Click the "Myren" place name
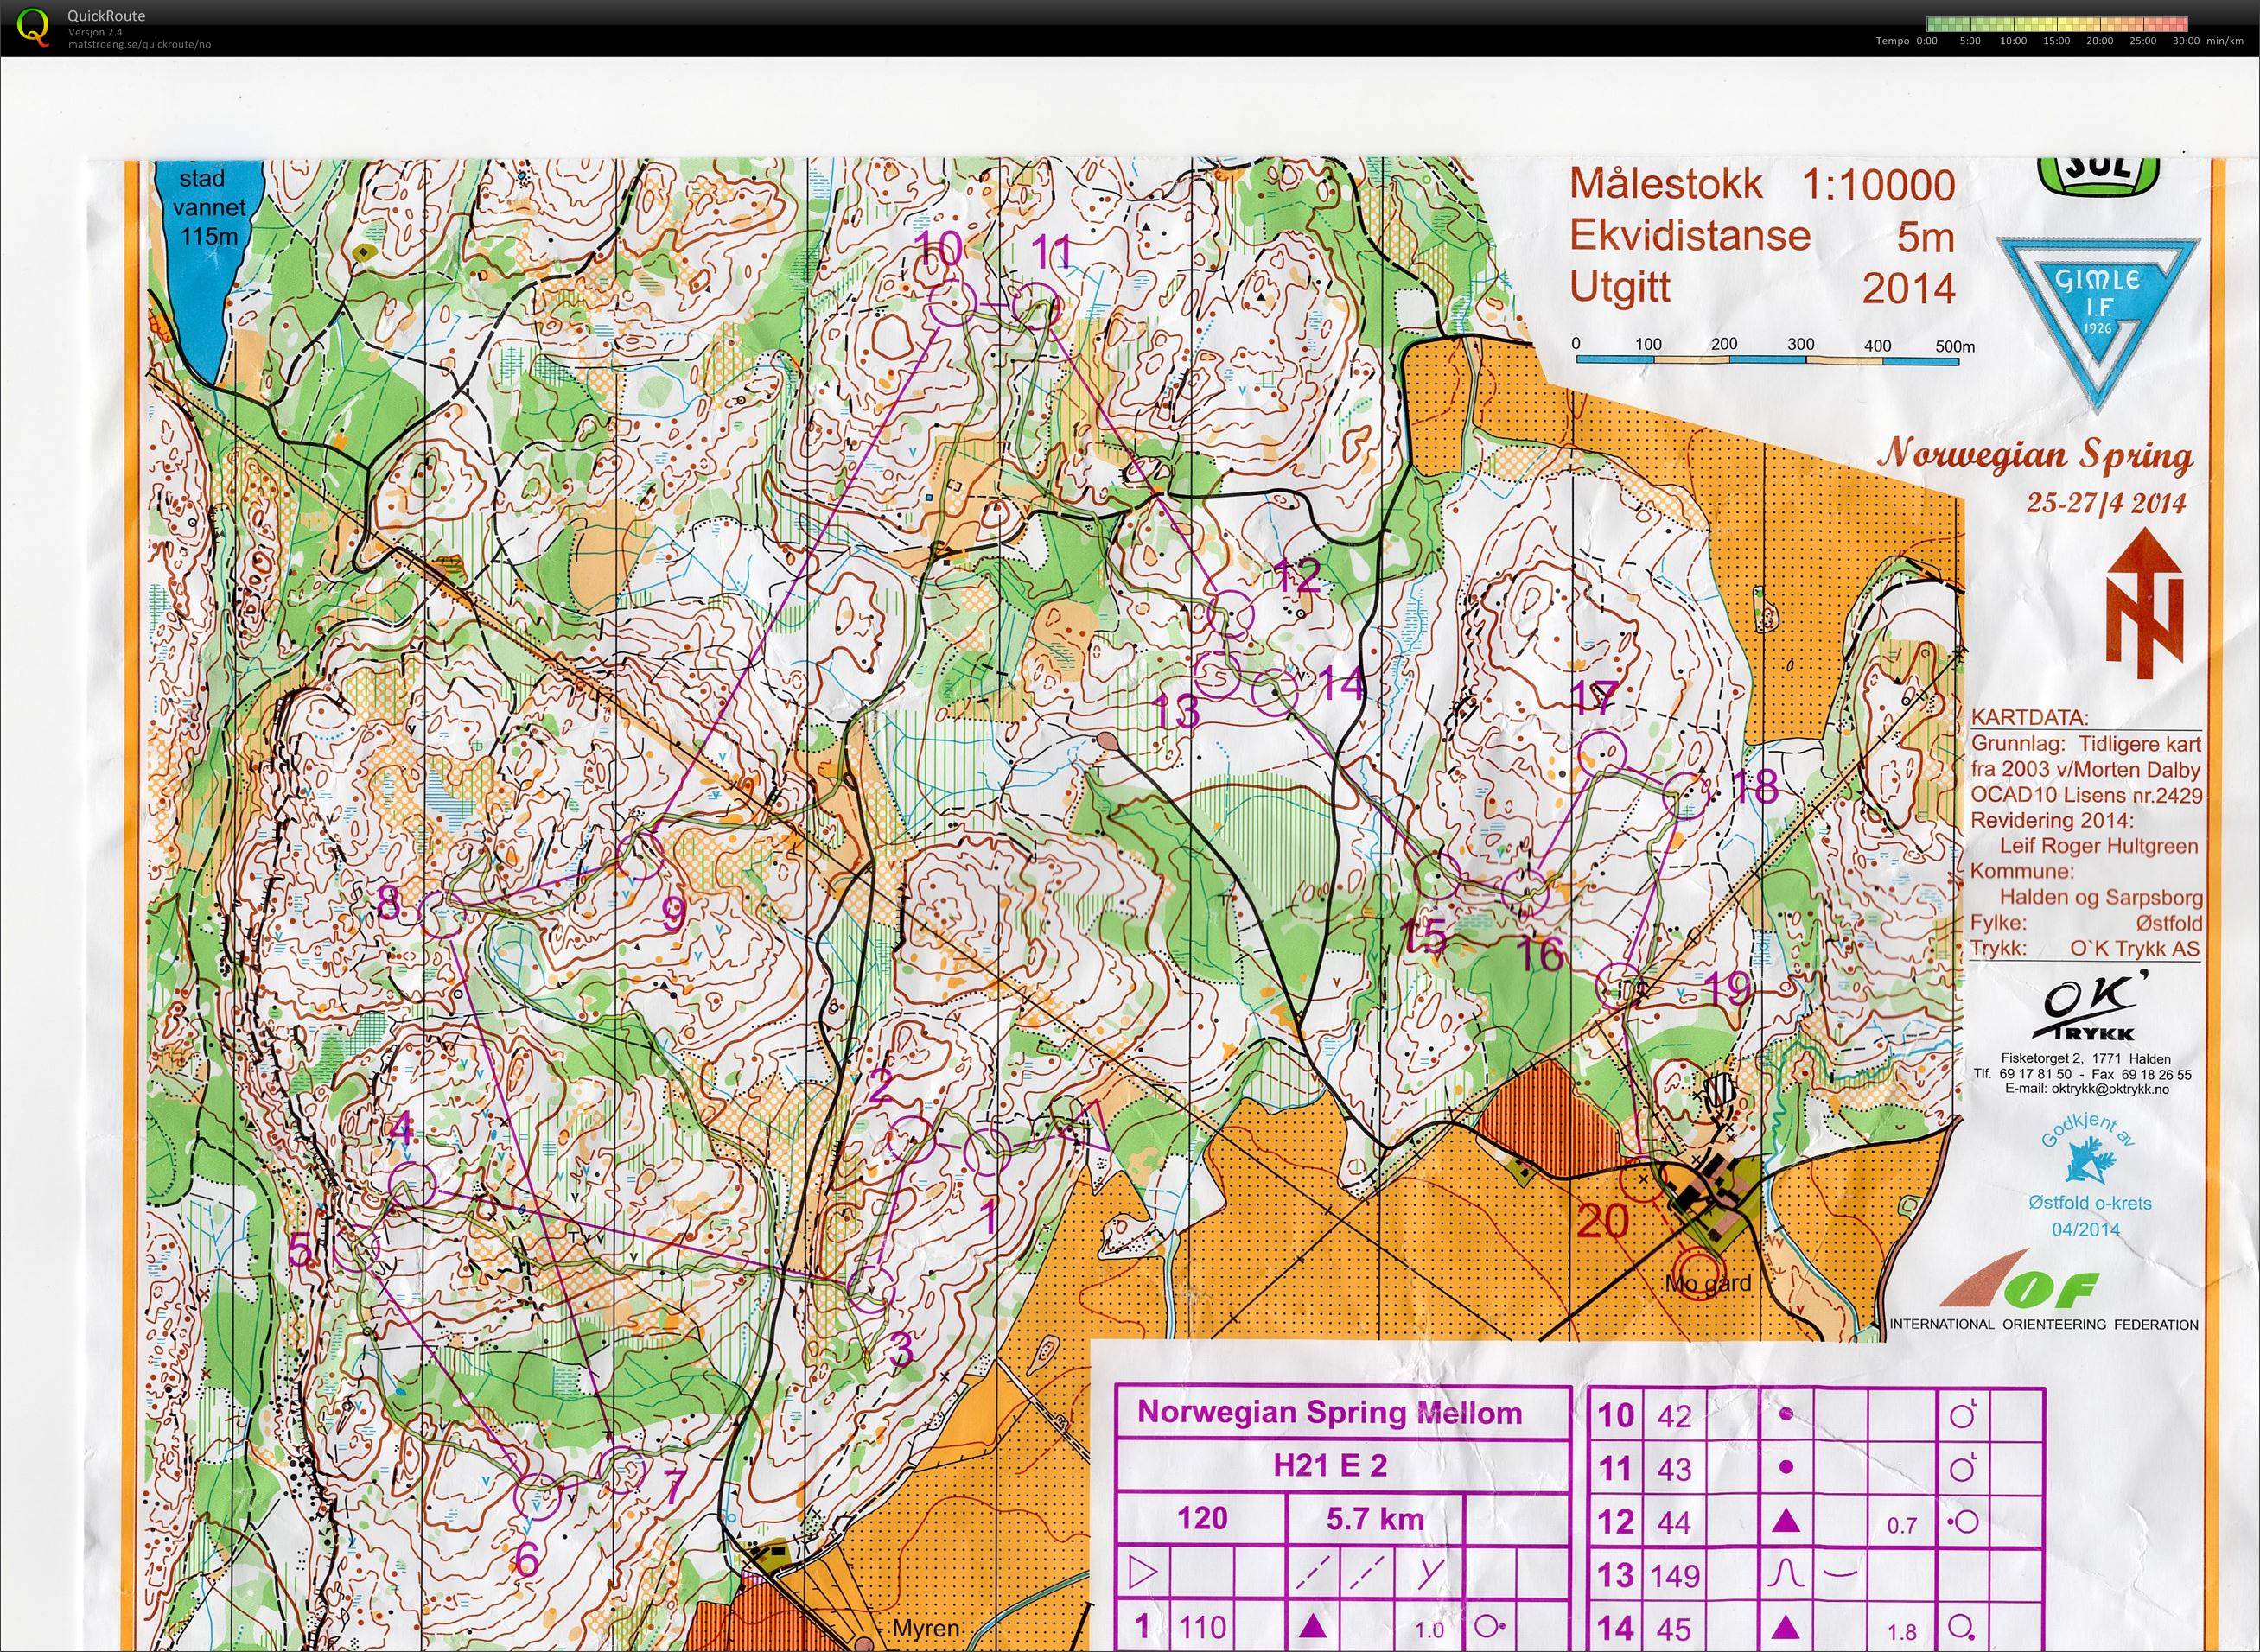The image size is (2260, 1652). (925, 1630)
